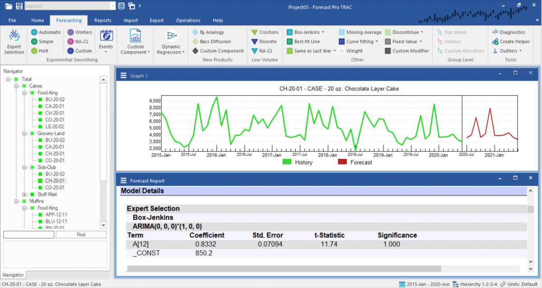This screenshot has width=542, height=288.
Task: Click the Navigator search input field
Action: pyautogui.click(x=28, y=234)
